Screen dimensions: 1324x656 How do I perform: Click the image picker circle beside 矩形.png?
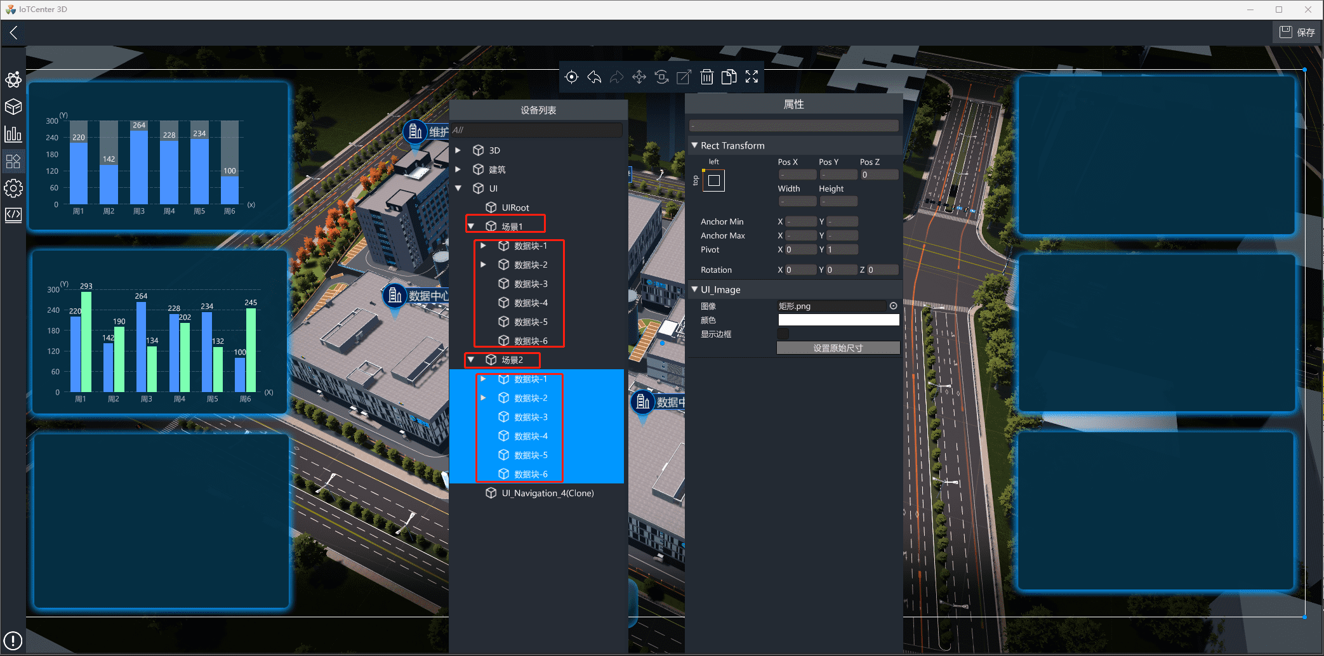click(893, 306)
